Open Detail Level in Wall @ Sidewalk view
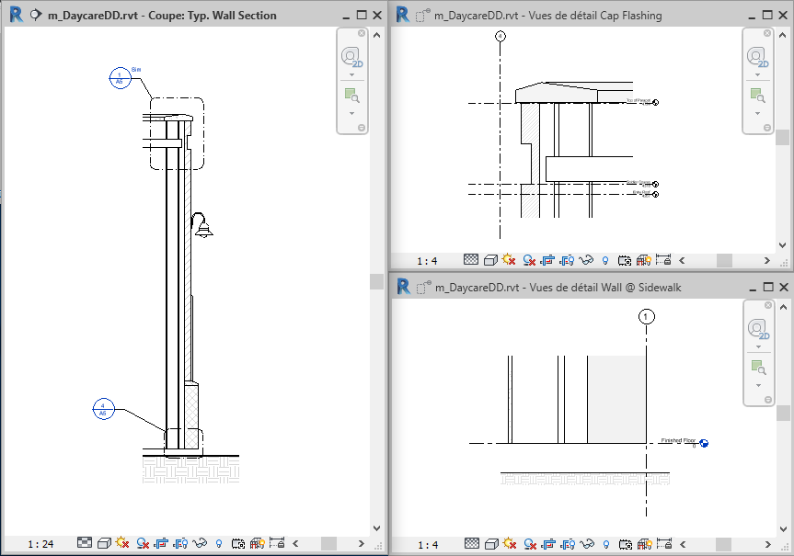The height and width of the screenshot is (556, 794). (472, 543)
